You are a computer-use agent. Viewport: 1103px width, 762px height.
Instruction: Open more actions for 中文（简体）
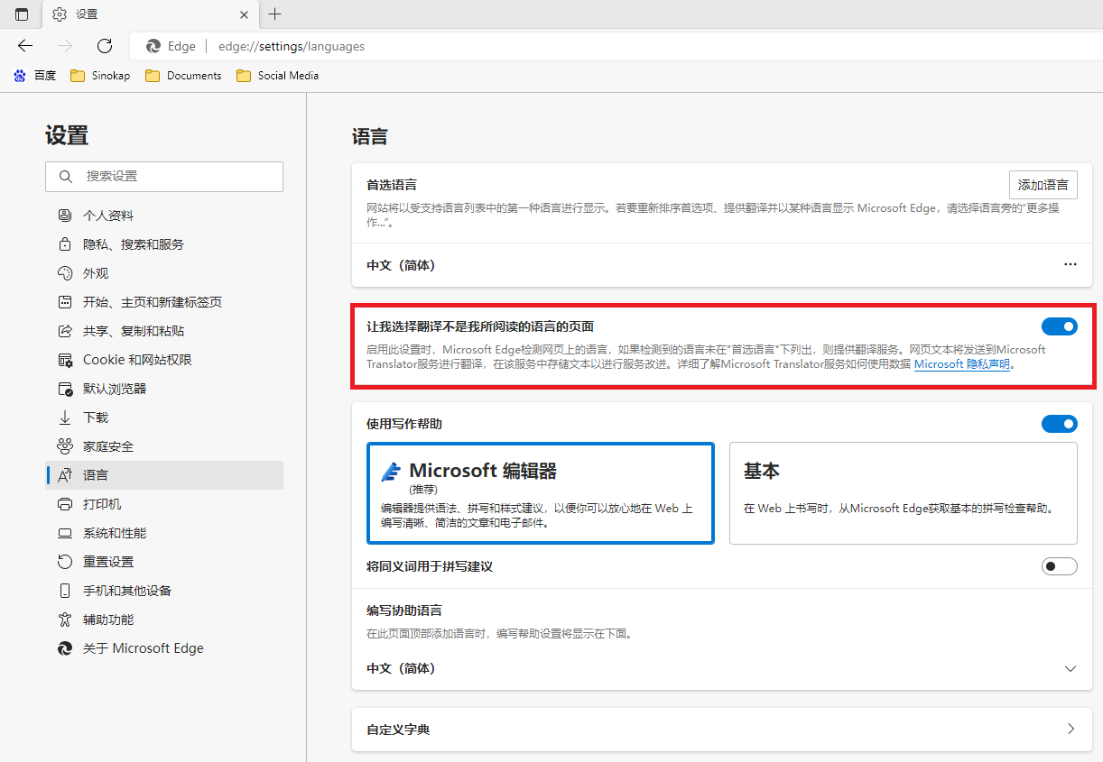(1071, 265)
